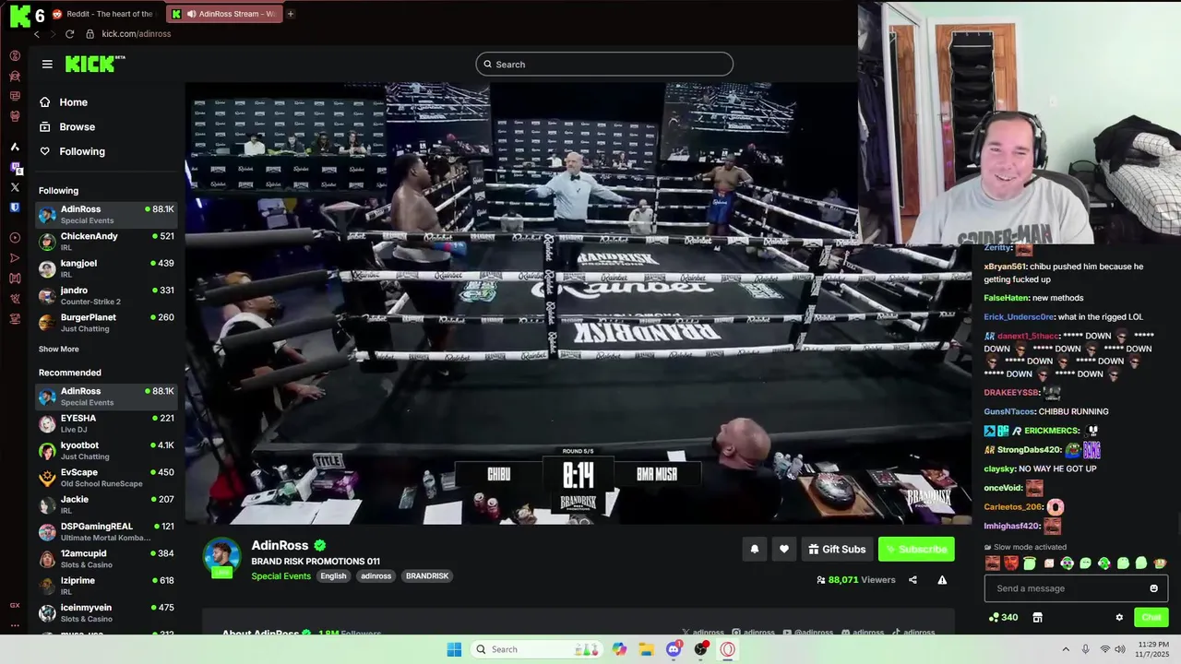The height and width of the screenshot is (664, 1181).
Task: Go back in browser history
Action: 37,34
